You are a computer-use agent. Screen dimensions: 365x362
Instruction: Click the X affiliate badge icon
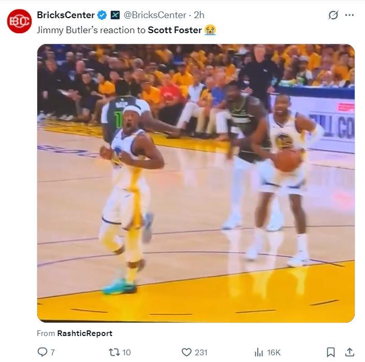[115, 15]
